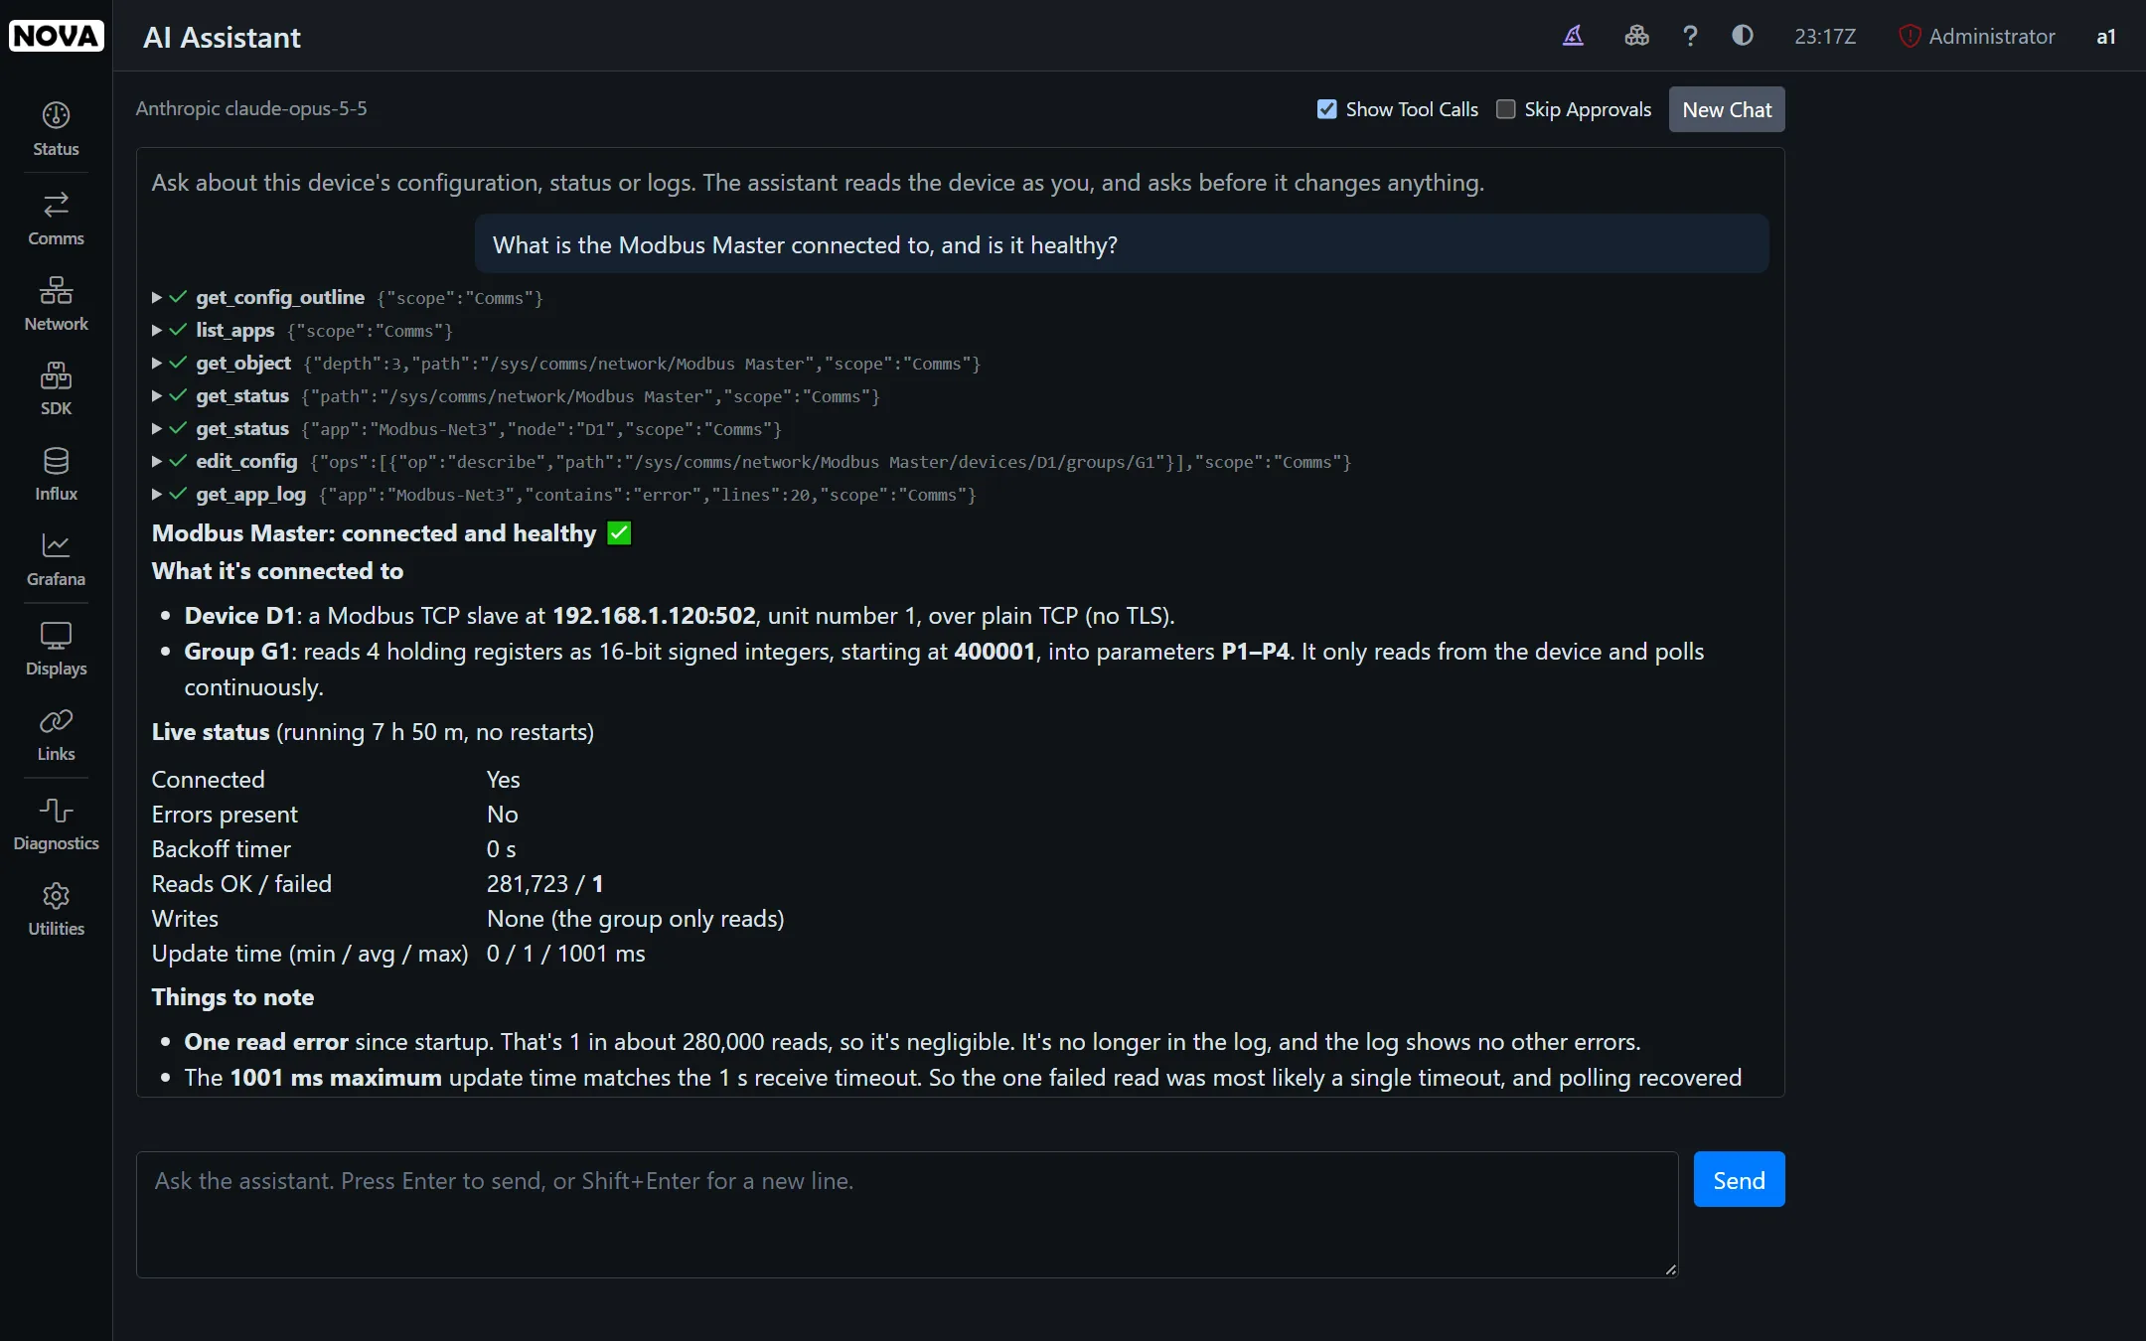This screenshot has width=2146, height=1341.
Task: Click the 1001 ms maximum bold text
Action: 336,1078
